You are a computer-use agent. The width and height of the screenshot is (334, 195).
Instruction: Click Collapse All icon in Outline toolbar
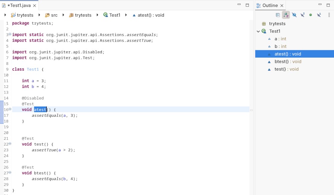click(x=278, y=15)
